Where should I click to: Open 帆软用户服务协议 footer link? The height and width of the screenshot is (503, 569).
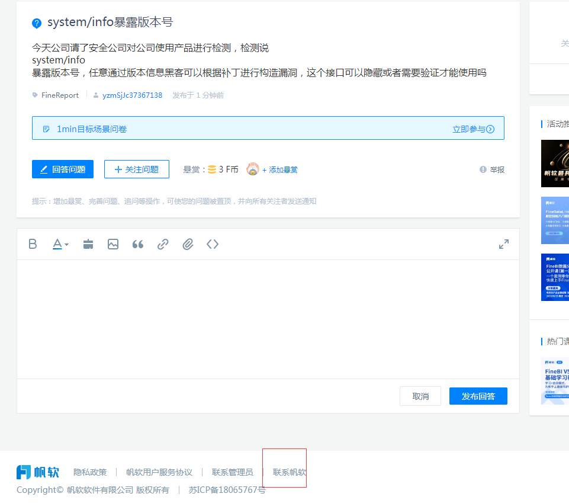click(x=159, y=472)
